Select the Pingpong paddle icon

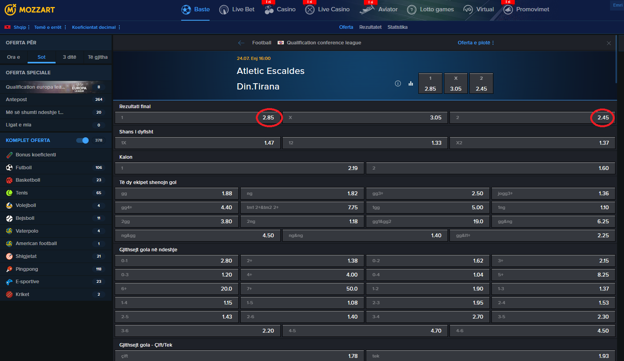9,269
